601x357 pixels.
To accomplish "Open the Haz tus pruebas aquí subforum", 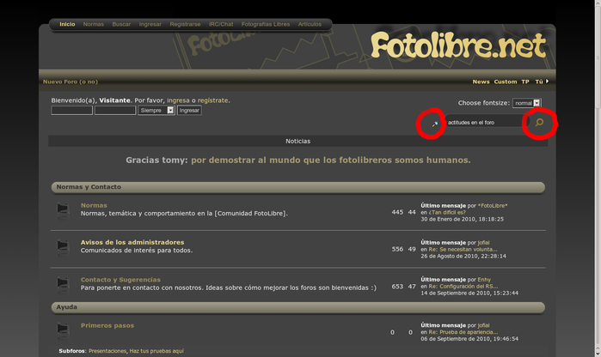I will pos(156,351).
